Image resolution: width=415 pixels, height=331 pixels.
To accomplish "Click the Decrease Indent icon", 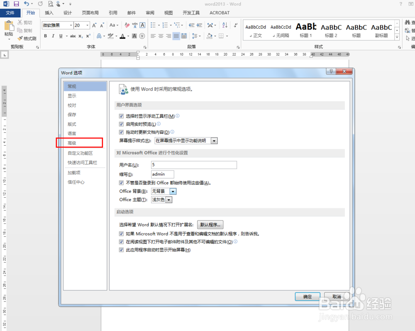I will (192, 25).
